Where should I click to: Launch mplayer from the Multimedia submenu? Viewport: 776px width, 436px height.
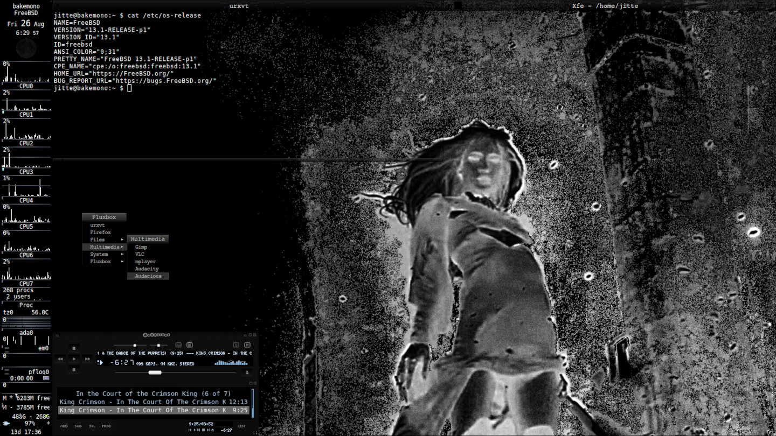tap(148, 262)
